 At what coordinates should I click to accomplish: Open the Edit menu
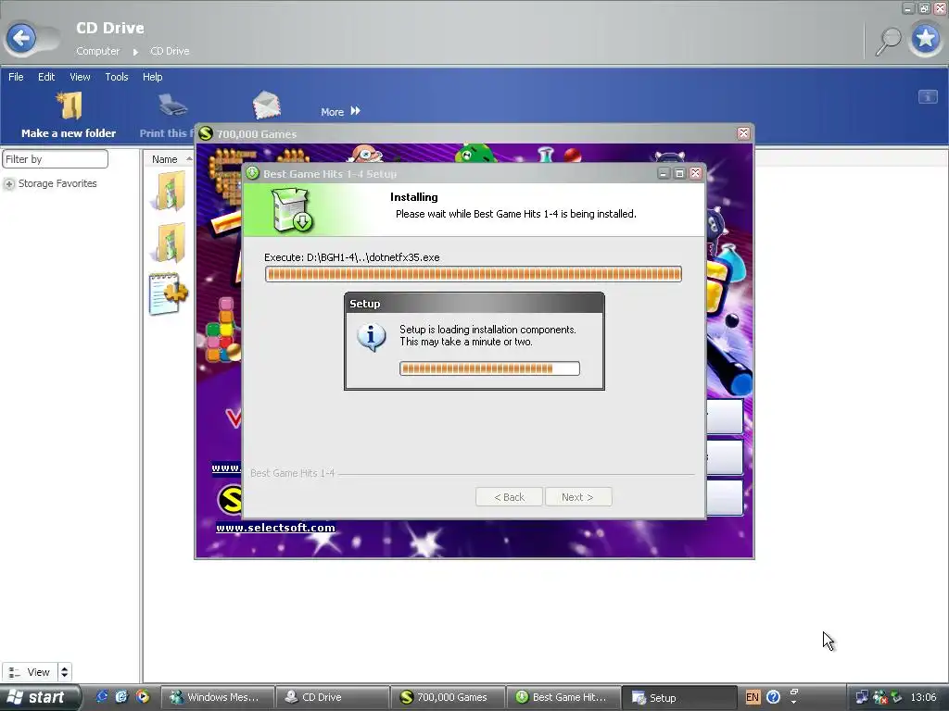(x=46, y=77)
